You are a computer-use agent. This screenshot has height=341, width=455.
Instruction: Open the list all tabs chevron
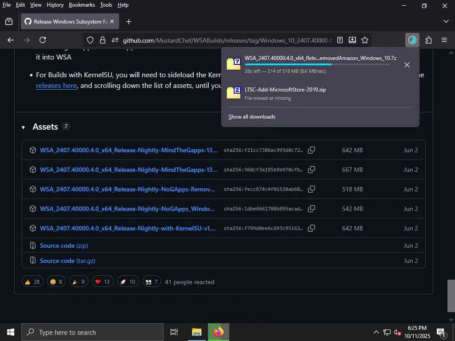[446, 21]
